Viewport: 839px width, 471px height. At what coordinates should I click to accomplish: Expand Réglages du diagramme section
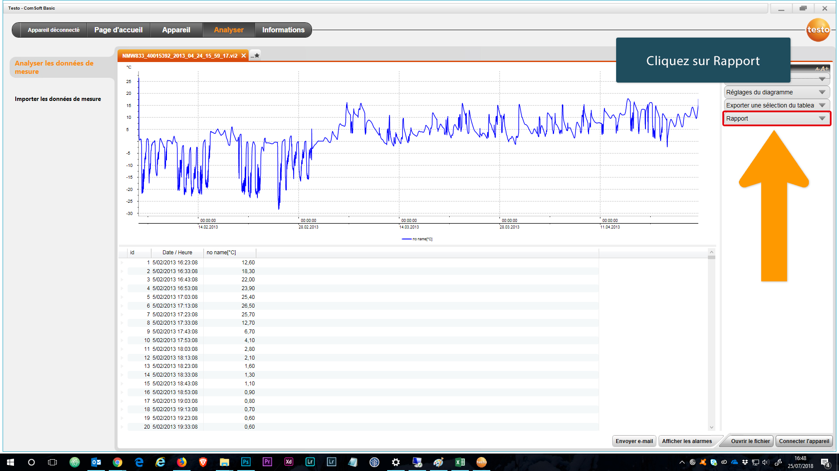(777, 92)
